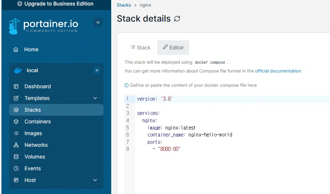This screenshot has width=330, height=194.
Task: Select the local environment name
Action: coord(32,70)
